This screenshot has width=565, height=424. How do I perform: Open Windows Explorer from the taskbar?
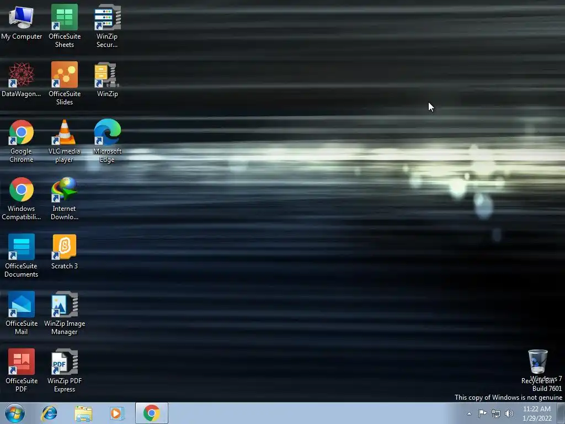tap(83, 413)
